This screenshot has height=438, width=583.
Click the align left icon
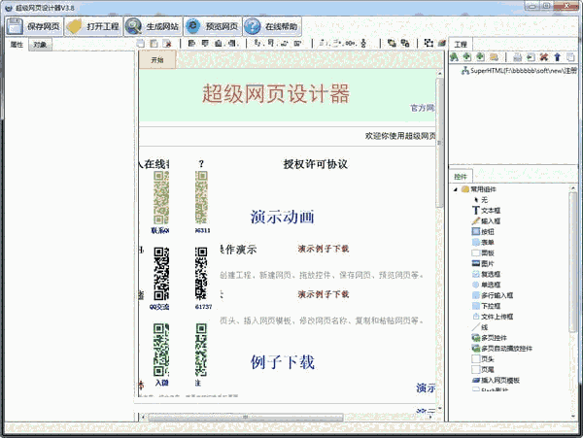191,44
